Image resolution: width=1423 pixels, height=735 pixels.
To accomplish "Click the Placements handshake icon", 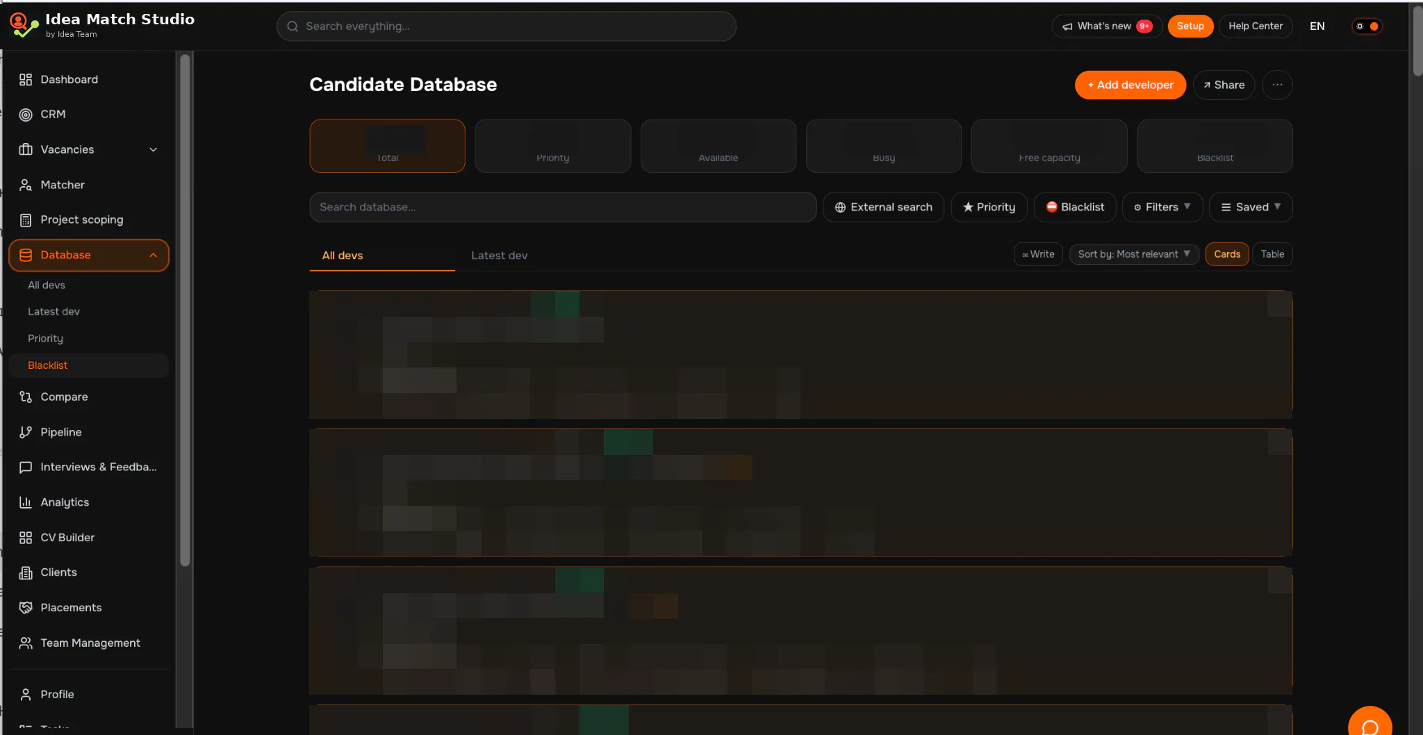I will 26,608.
